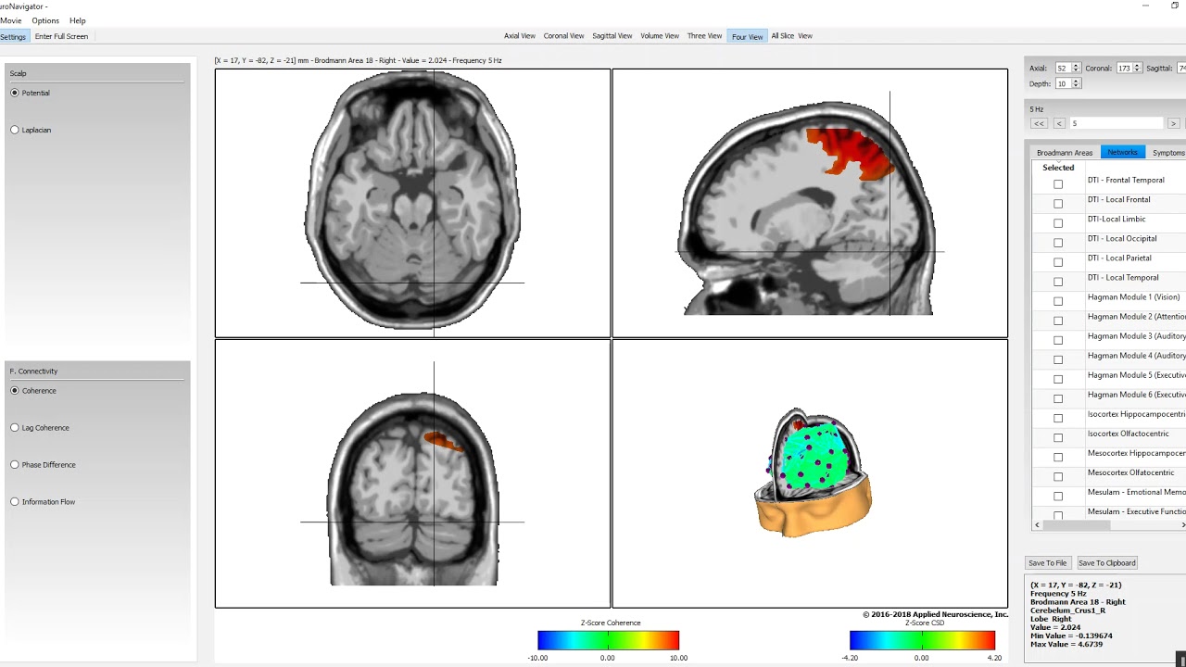Click Isocortex Hippocampocentric row text
The width and height of the screenshot is (1186, 667).
pos(1136,414)
